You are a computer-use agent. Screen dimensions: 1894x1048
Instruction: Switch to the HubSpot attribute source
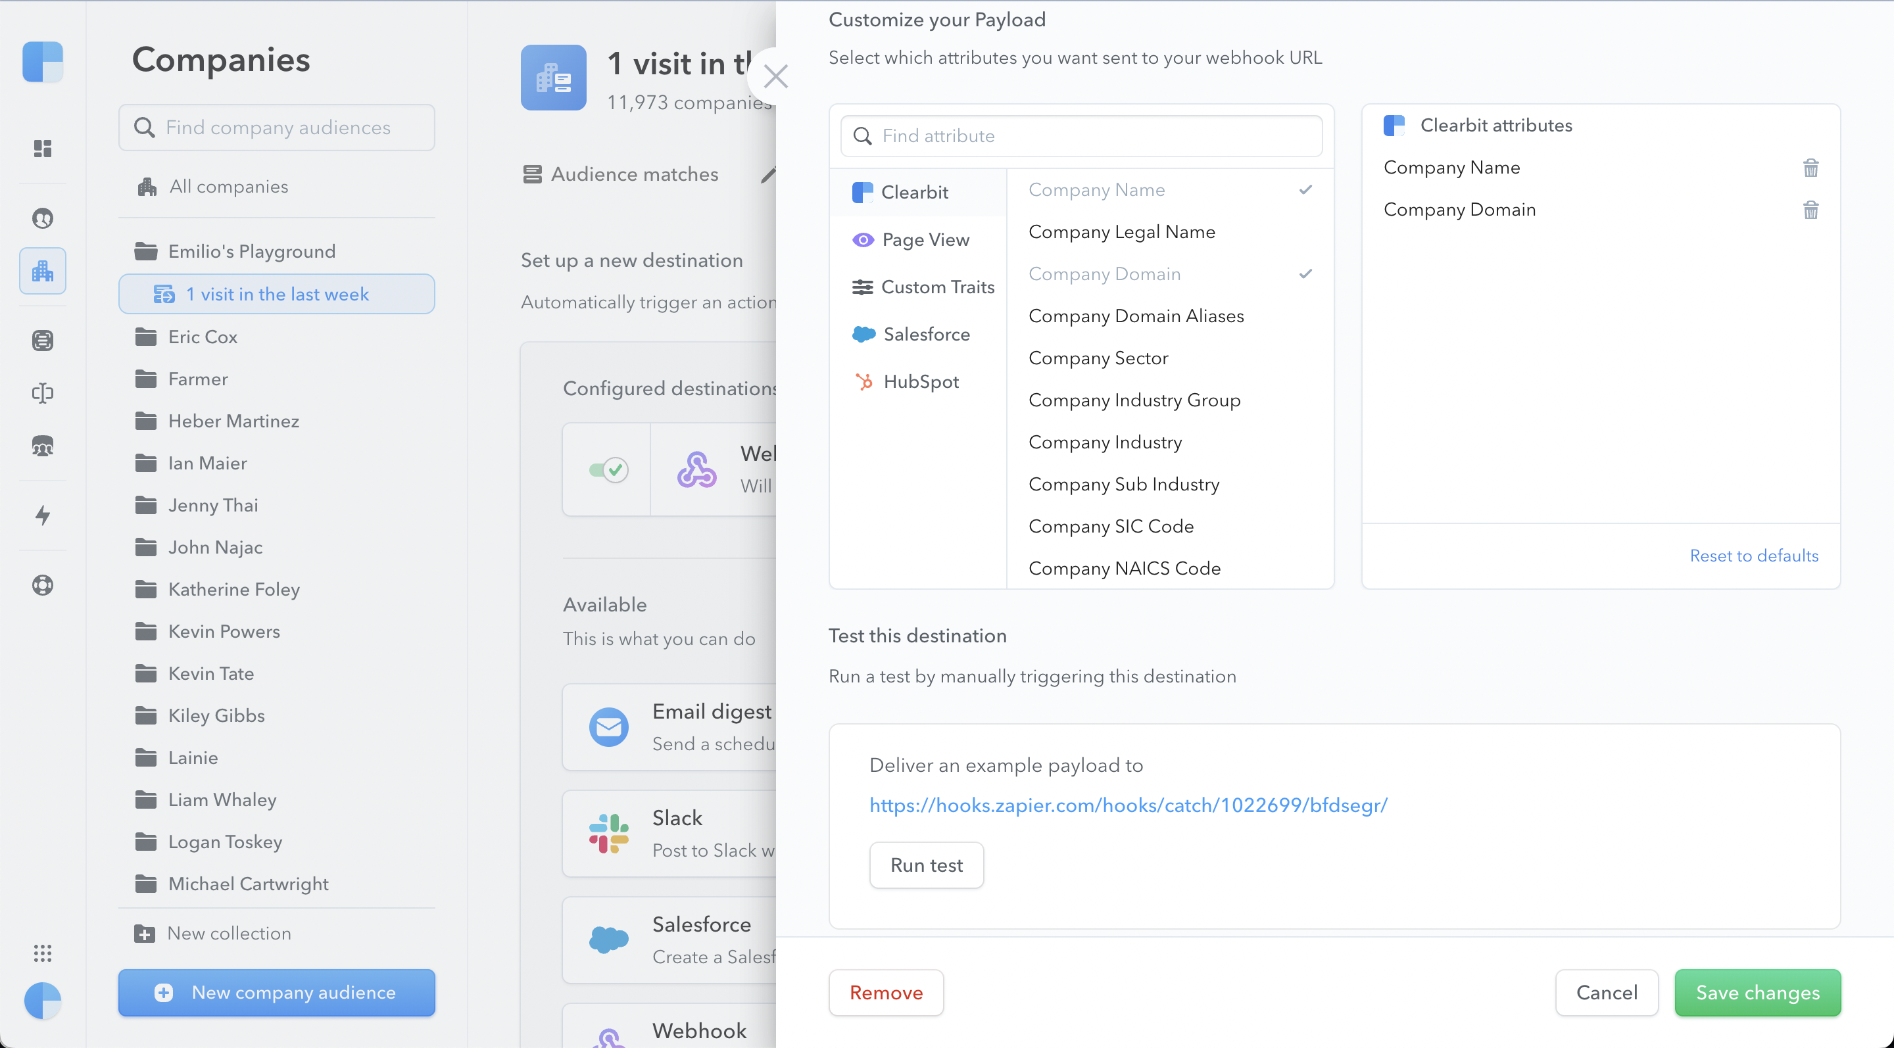click(x=918, y=382)
